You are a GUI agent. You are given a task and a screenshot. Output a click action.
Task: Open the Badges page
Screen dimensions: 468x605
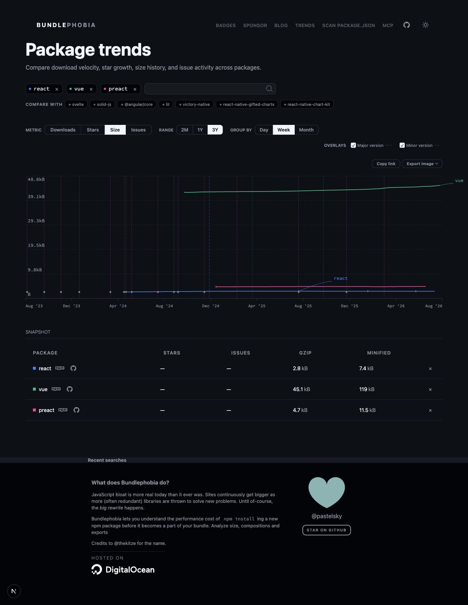tap(226, 25)
